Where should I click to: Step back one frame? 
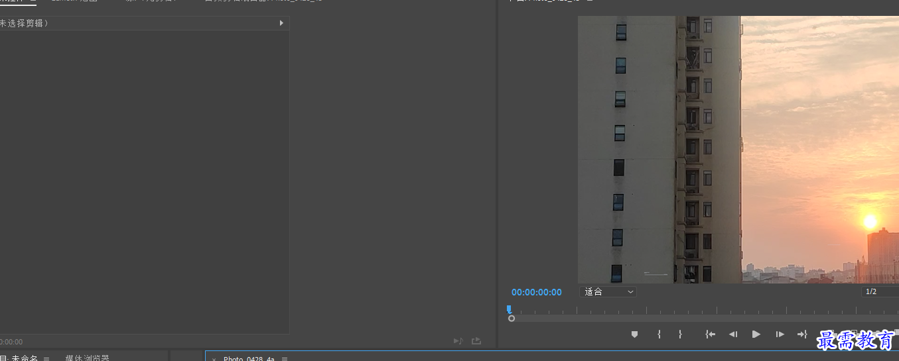point(733,335)
